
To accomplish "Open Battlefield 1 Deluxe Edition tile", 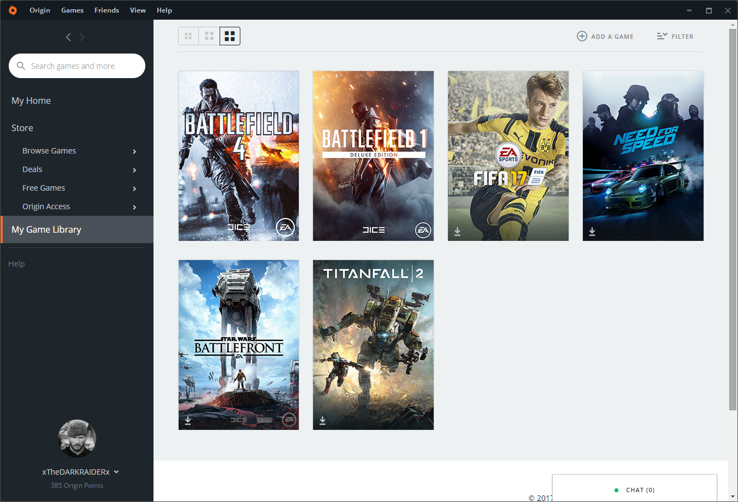I will tap(373, 156).
